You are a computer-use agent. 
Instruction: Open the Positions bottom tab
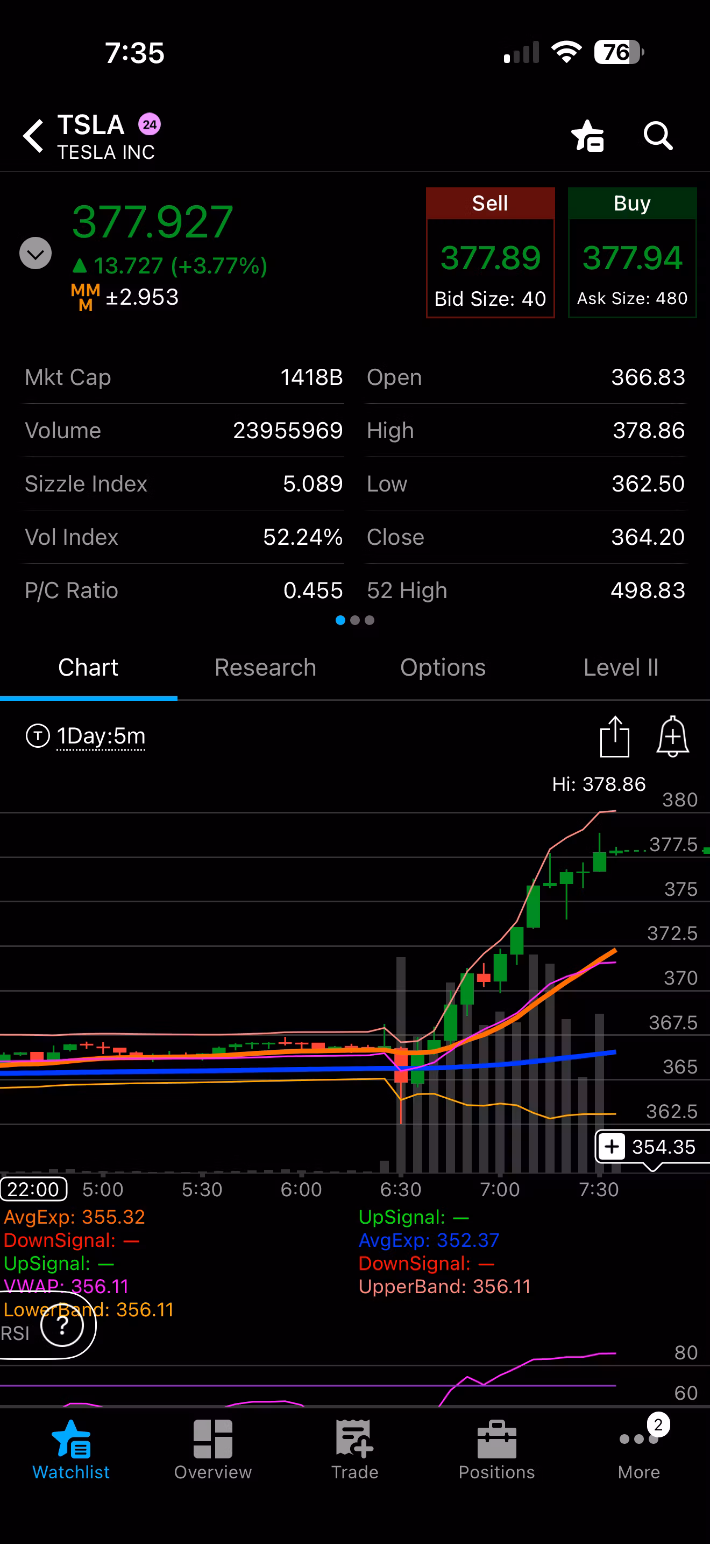[x=497, y=1450]
